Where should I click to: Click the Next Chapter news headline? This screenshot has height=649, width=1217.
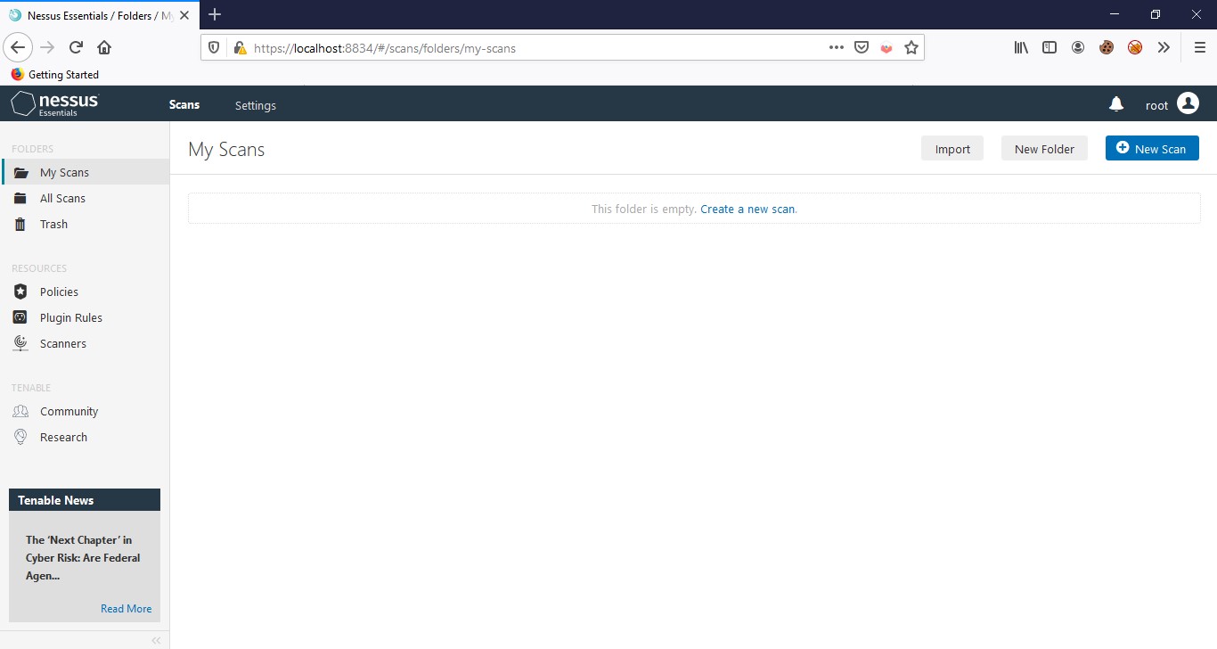(x=83, y=558)
